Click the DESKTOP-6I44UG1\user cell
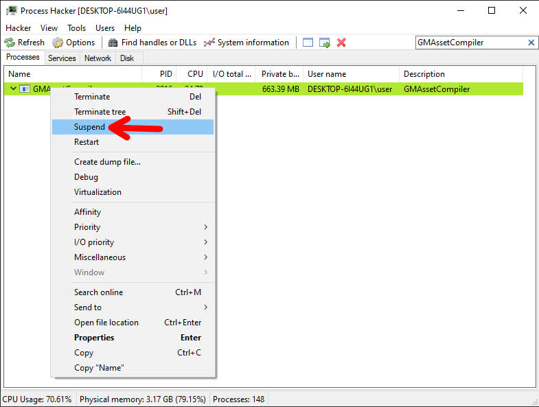Screen dimensions: 539x407 350,89
